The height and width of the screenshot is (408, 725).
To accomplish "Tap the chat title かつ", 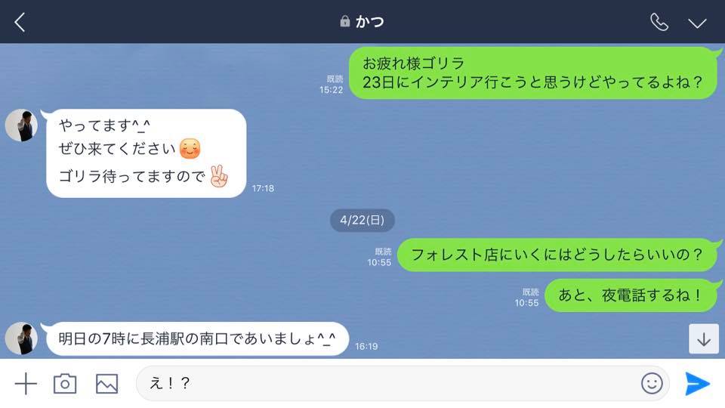I will tap(370, 21).
